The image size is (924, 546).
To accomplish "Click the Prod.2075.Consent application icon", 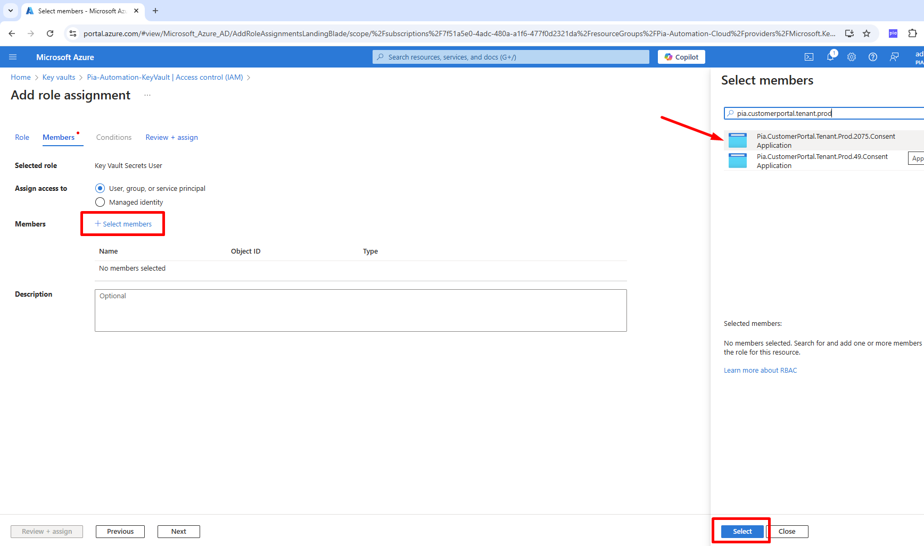I will [x=738, y=140].
